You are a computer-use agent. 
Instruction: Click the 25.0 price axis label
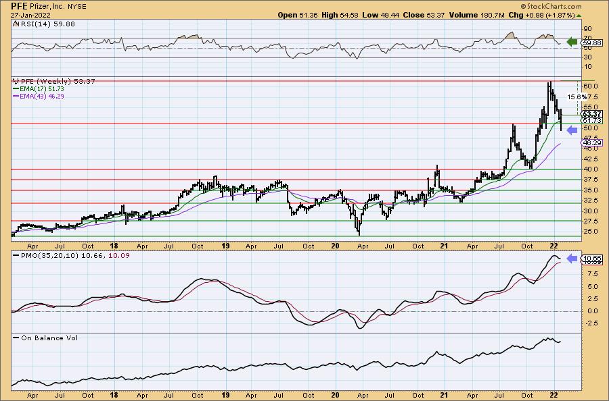click(590, 232)
